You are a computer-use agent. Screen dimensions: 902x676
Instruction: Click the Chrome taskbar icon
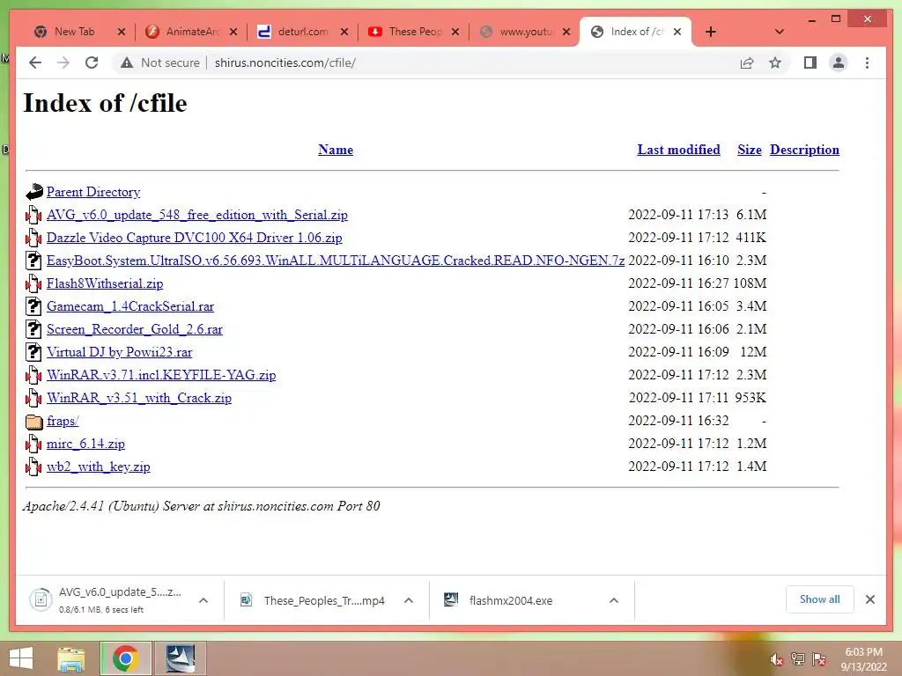point(126,658)
